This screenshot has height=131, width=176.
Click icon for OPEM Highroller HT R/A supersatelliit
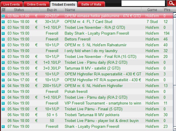pyautogui.click(x=3, y=80)
